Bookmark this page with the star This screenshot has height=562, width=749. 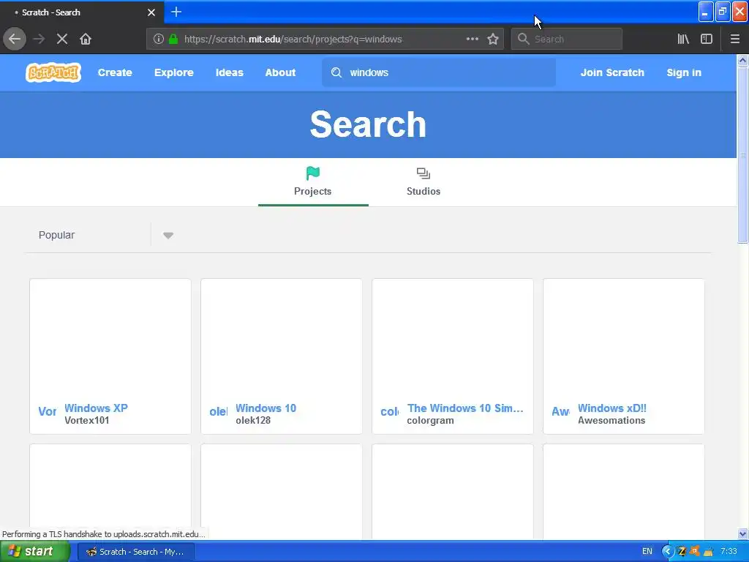coord(493,39)
